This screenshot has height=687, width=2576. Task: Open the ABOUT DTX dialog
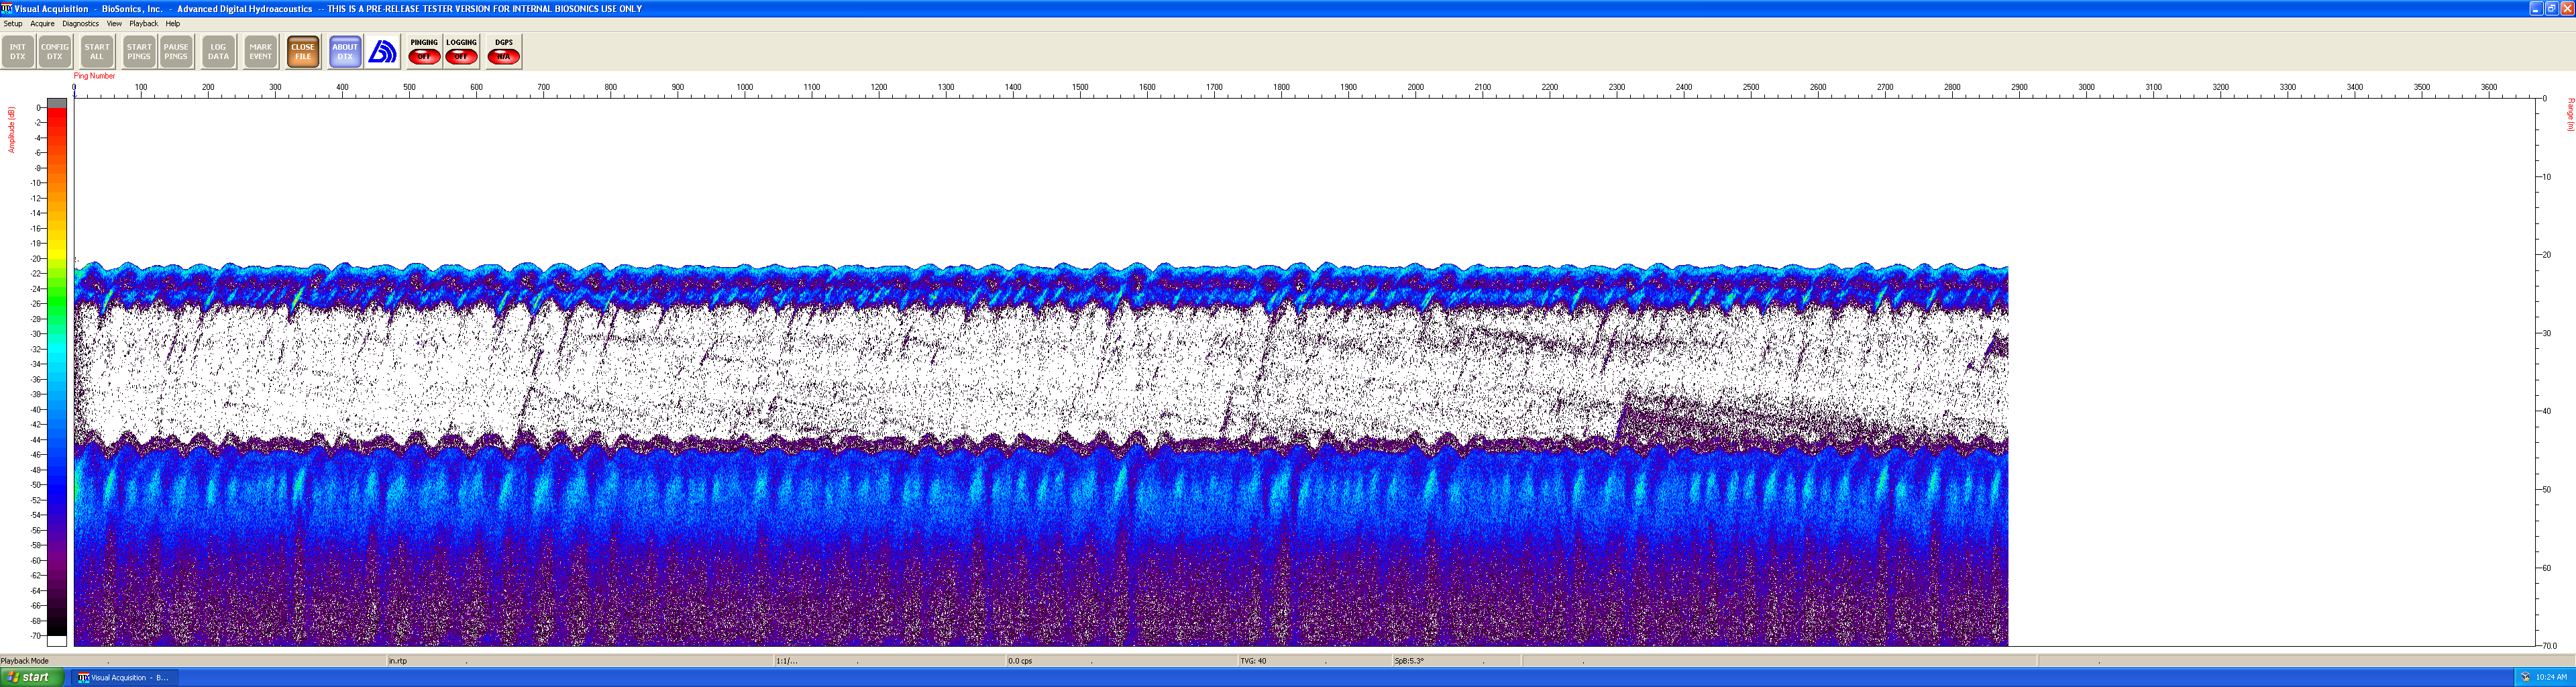[345, 52]
